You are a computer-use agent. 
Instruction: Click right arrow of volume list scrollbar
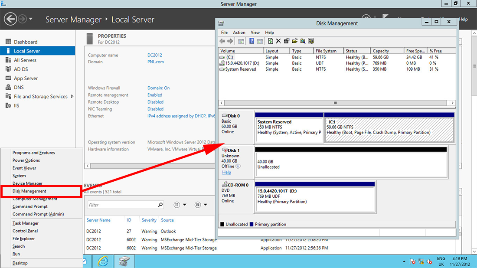(452, 103)
